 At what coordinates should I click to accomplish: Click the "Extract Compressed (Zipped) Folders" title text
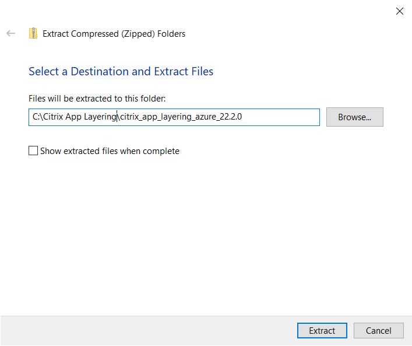pos(114,34)
